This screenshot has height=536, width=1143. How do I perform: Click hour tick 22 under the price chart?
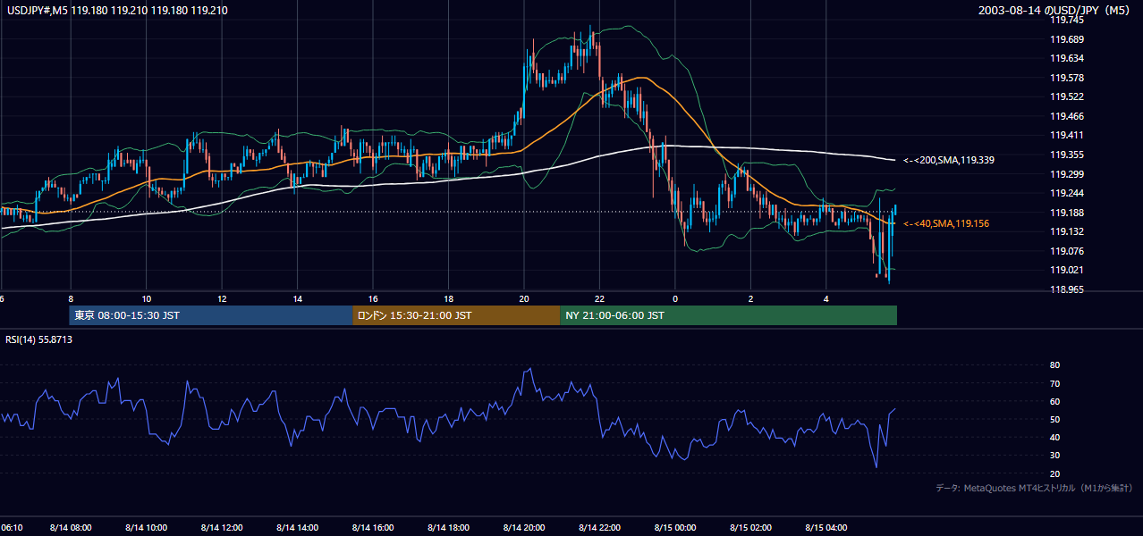[x=599, y=298]
